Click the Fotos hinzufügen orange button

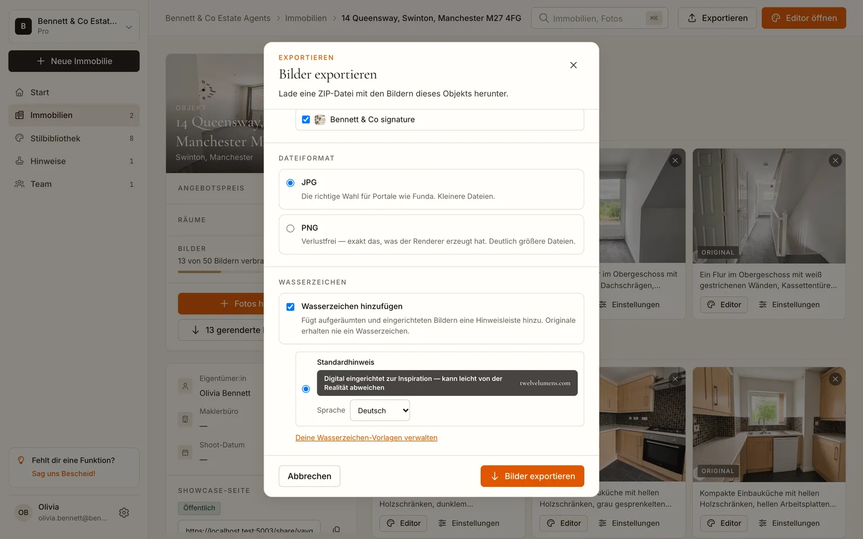tap(221, 304)
